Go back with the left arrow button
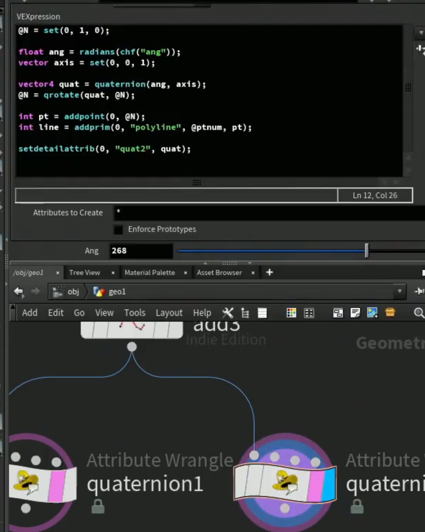Image resolution: width=425 pixels, height=532 pixels. click(x=19, y=291)
